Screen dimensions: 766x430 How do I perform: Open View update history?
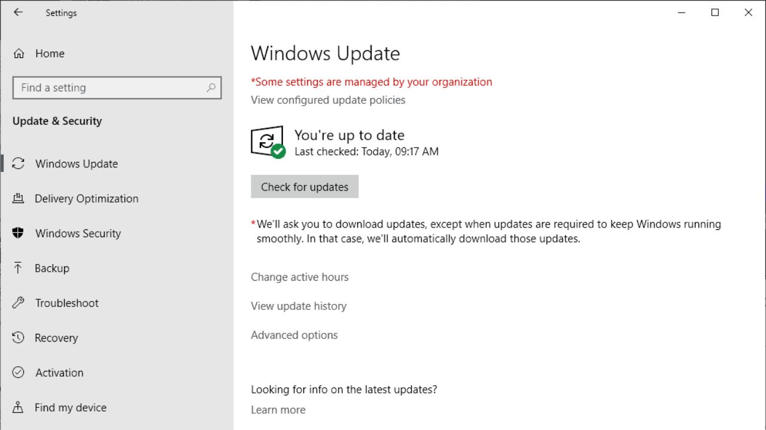(x=299, y=306)
